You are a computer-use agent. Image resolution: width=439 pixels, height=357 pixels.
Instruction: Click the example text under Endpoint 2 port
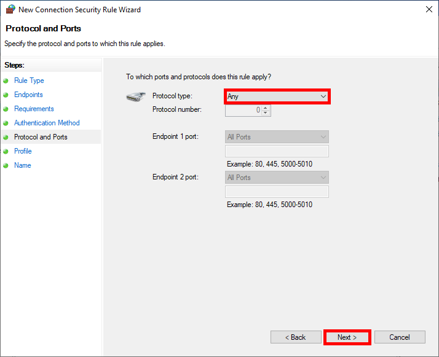pos(270,205)
